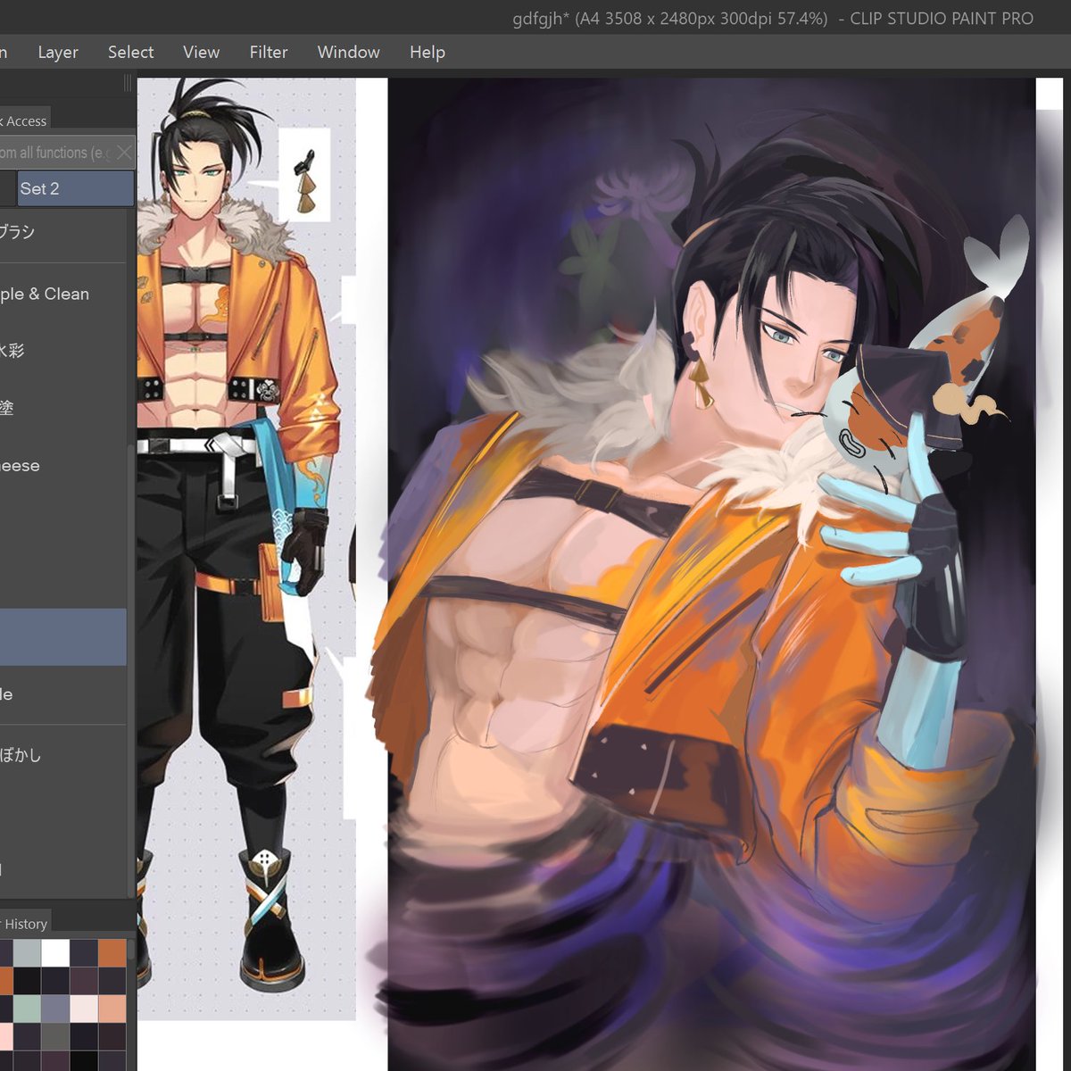Choose the 塗 entry in Quick Access
This screenshot has width=1071, height=1071.
(x=62, y=409)
